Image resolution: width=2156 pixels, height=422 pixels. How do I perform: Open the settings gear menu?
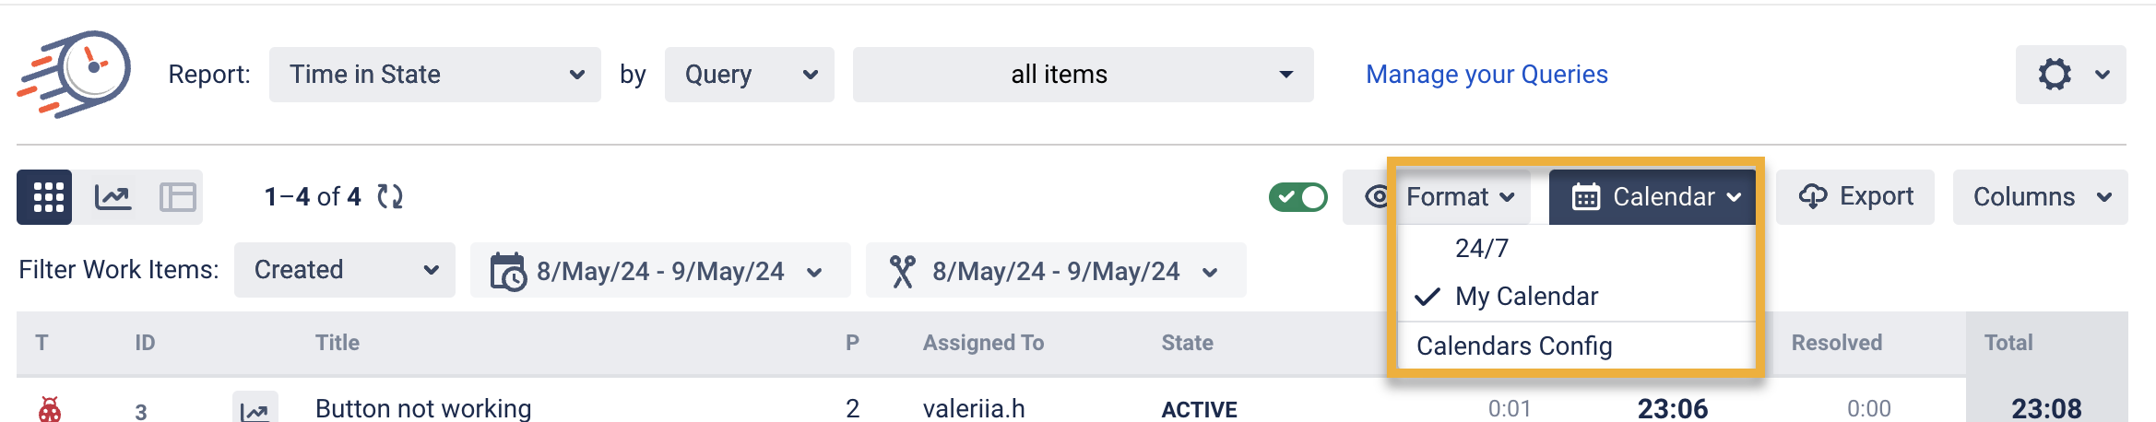2069,75
